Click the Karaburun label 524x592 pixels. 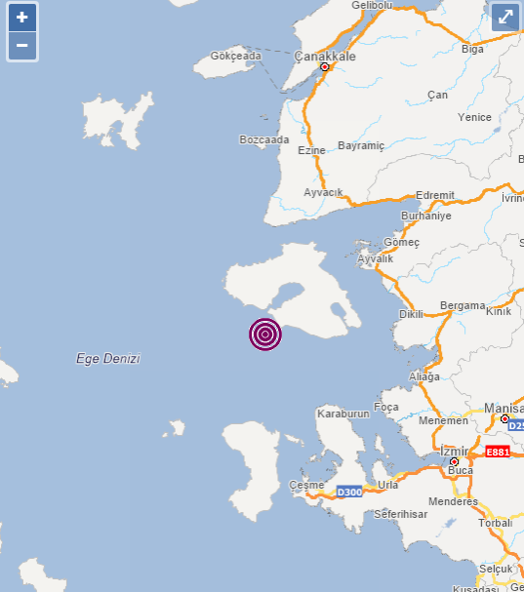[343, 414]
